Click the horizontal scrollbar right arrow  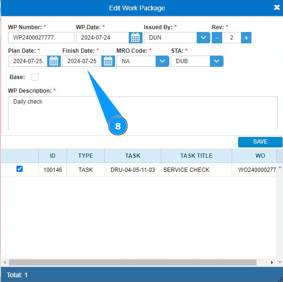[272, 263]
